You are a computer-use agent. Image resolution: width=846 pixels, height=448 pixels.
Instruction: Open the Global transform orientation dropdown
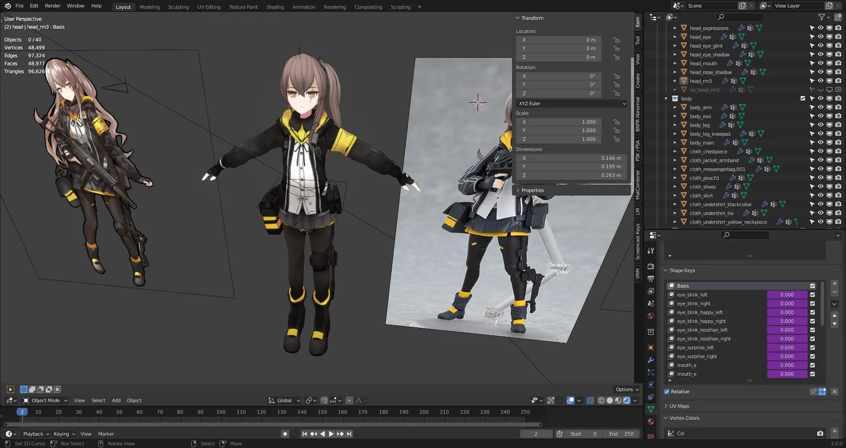click(x=284, y=400)
